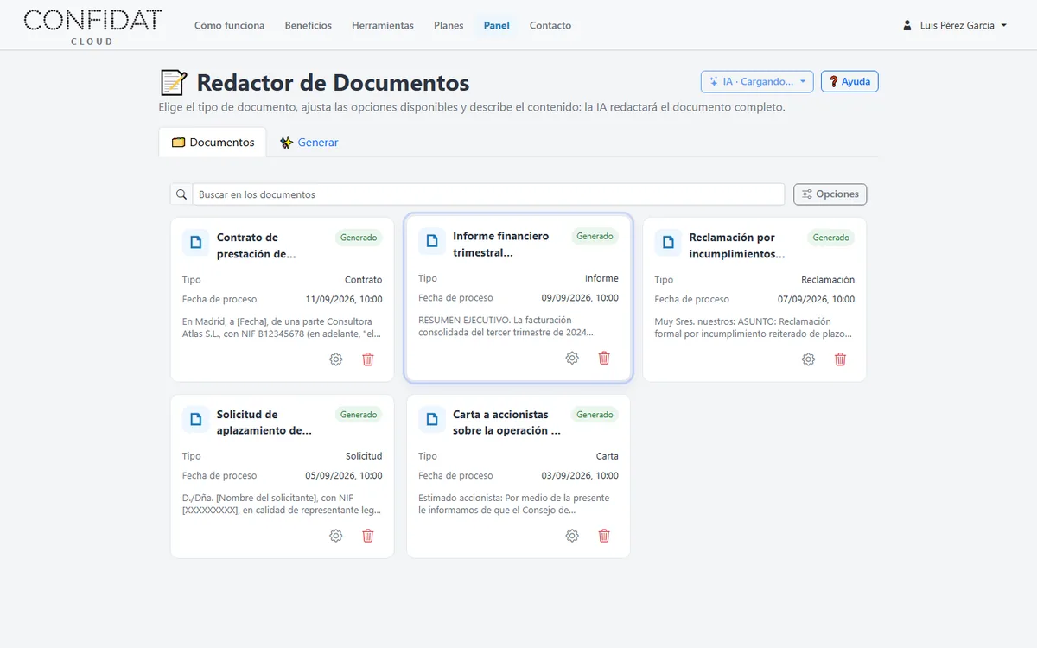Image resolution: width=1037 pixels, height=648 pixels.
Task: Open the Contrato de prestación de... document title
Action: pos(257,245)
